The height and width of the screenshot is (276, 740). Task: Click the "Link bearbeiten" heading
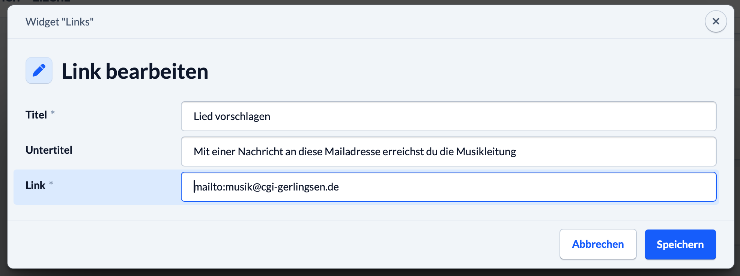[135, 71]
